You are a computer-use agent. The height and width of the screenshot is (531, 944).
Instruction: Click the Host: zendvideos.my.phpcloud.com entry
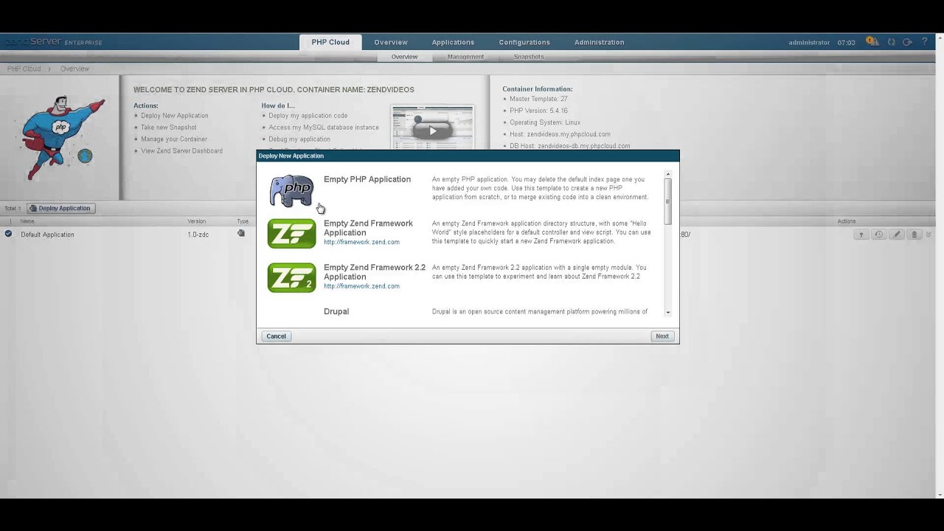coord(560,134)
